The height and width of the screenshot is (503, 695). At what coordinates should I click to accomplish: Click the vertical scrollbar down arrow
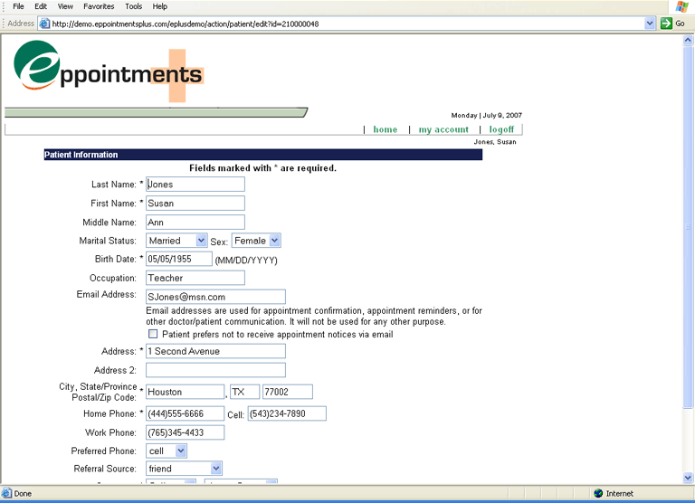pos(689,478)
